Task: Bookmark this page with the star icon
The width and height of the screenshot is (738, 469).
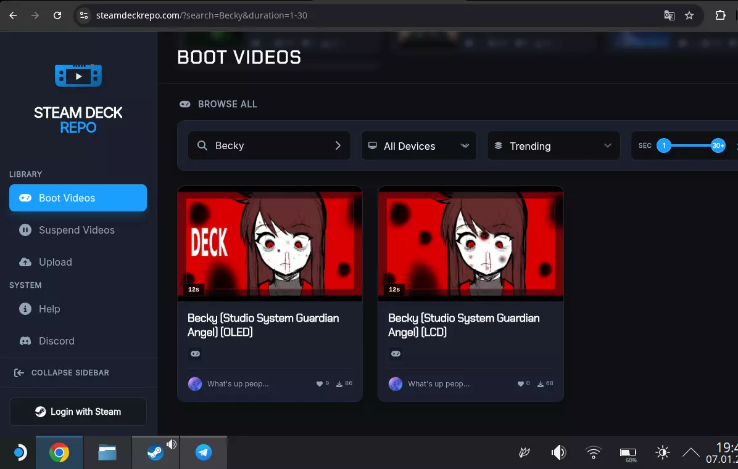Action: coord(689,15)
